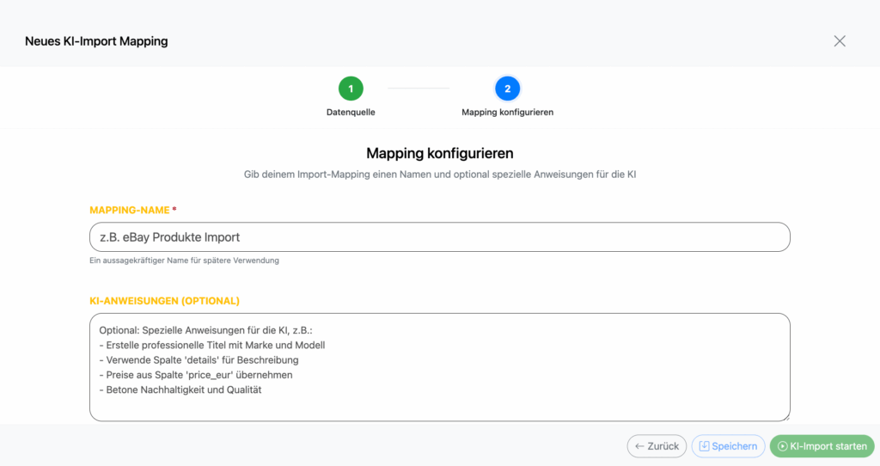This screenshot has height=466, width=880.
Task: Focus the Mapping-Name input field
Action: (440, 237)
